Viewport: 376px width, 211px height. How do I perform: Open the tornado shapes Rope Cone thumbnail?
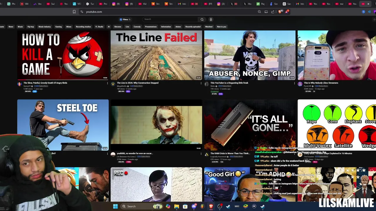337,125
